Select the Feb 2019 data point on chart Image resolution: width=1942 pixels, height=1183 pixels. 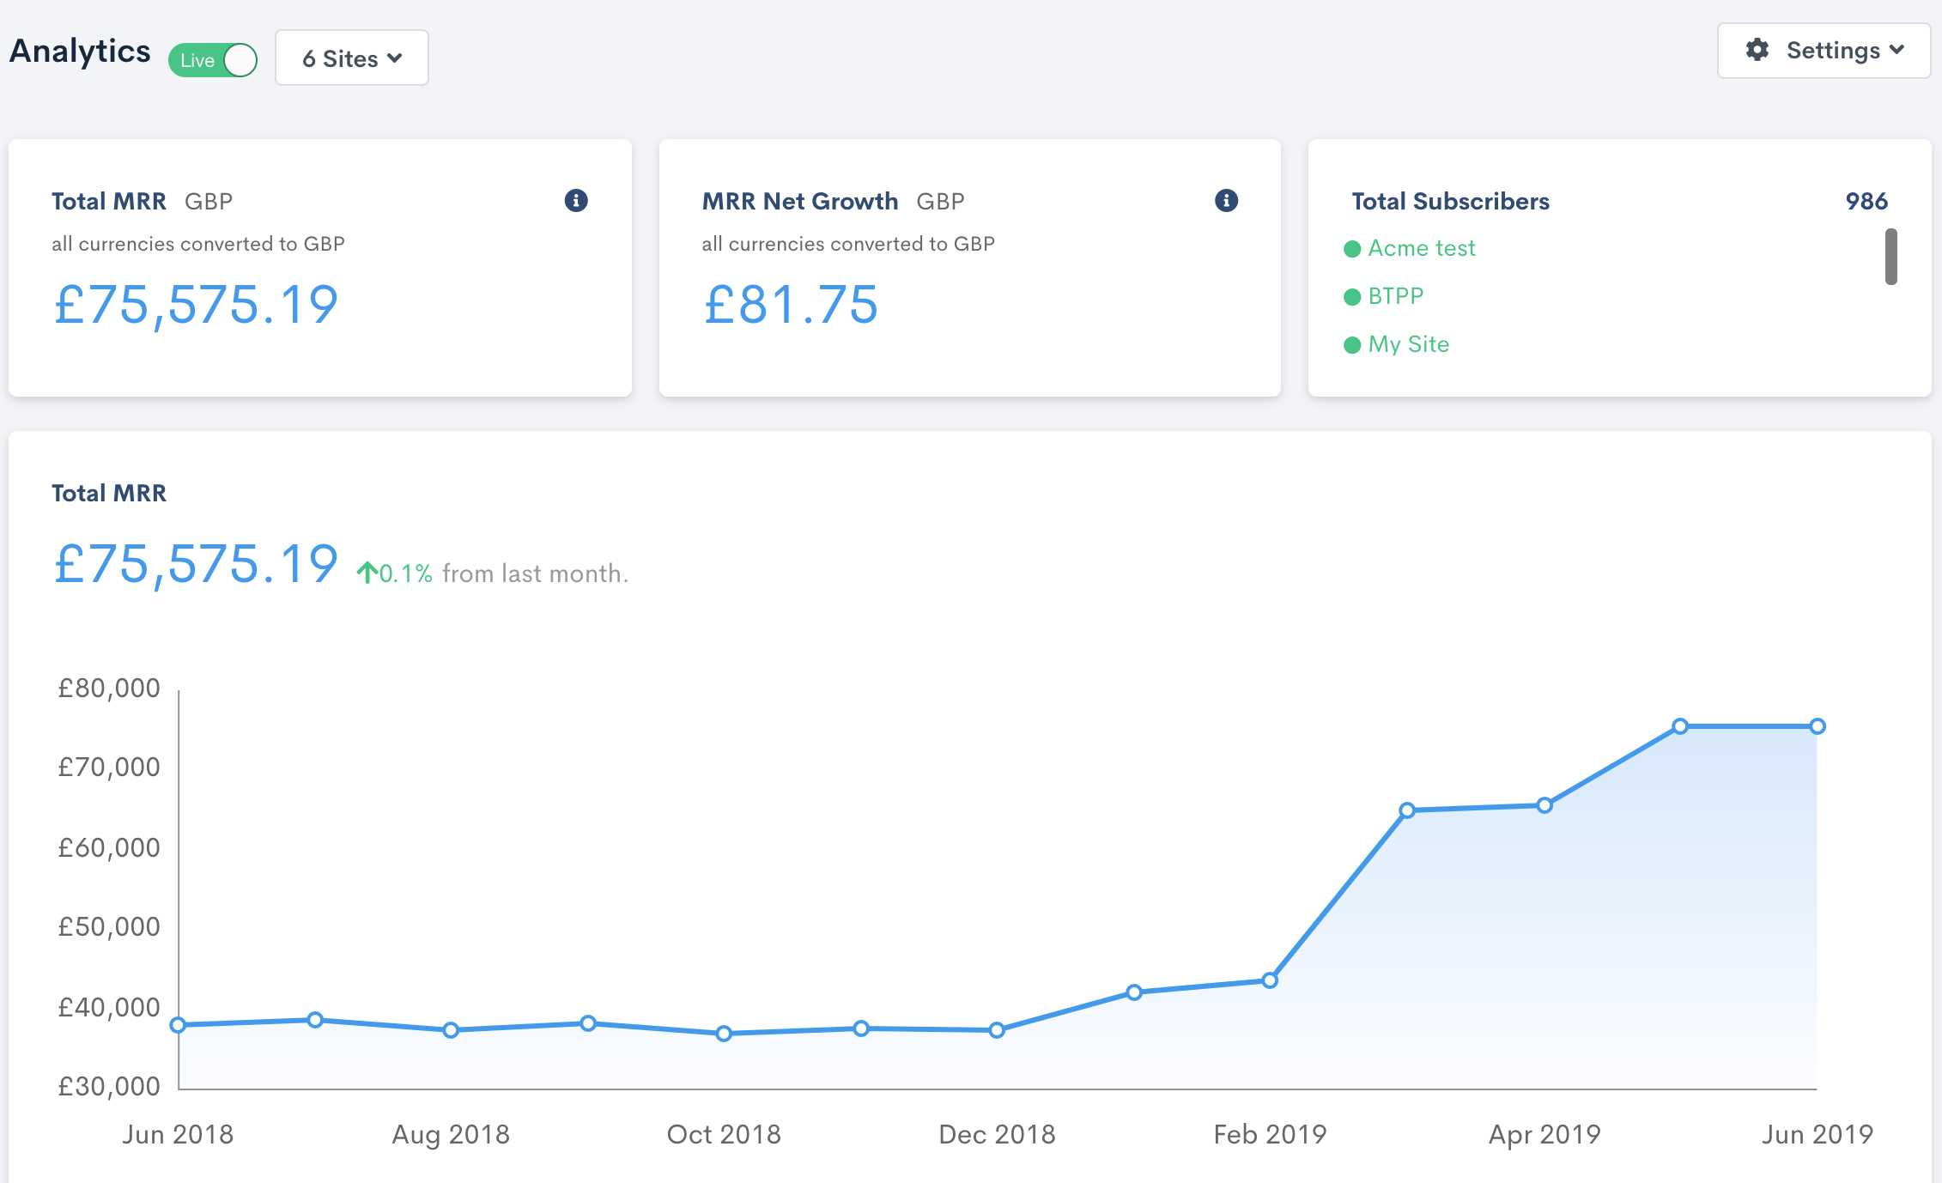[1270, 980]
